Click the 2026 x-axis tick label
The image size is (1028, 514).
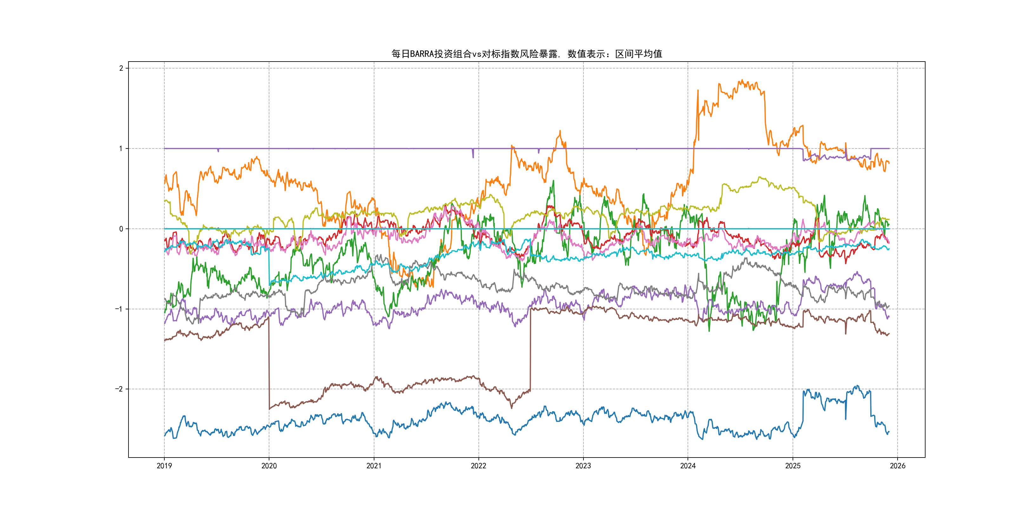click(x=898, y=466)
